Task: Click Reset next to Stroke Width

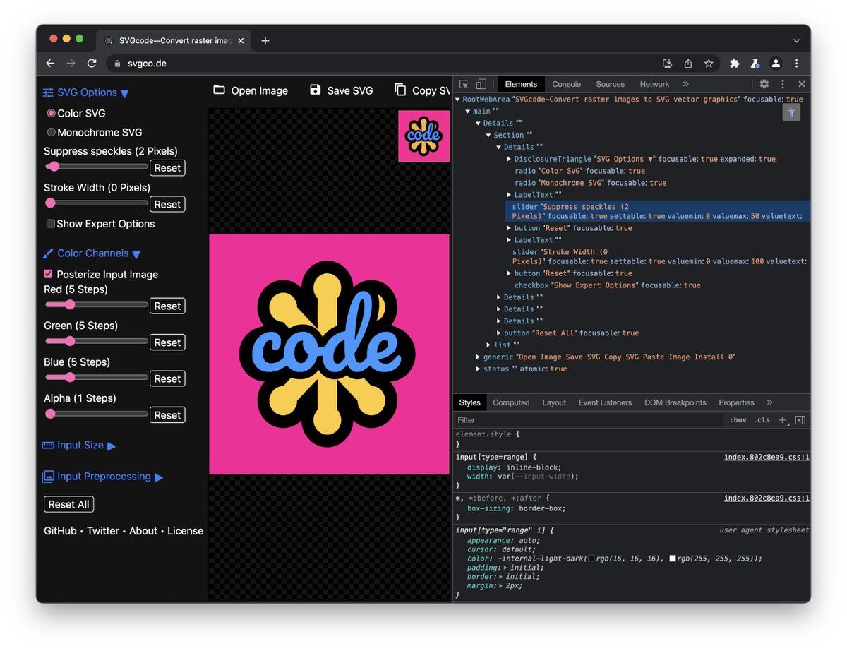Action: click(x=167, y=204)
